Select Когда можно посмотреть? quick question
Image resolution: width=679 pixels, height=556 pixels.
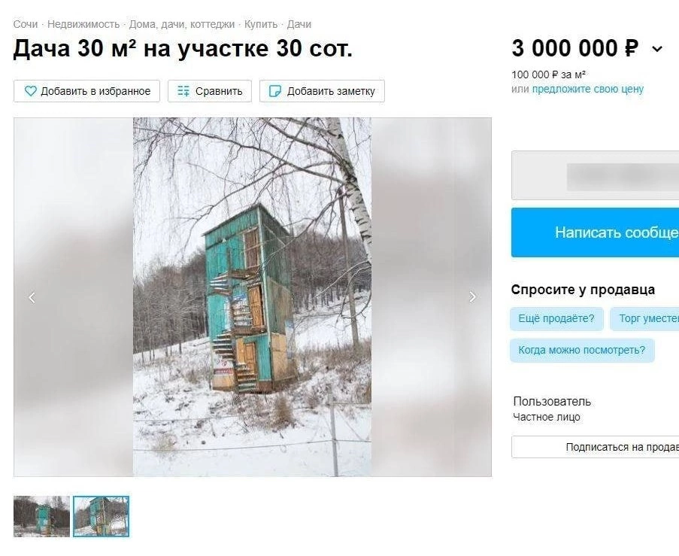click(x=582, y=350)
